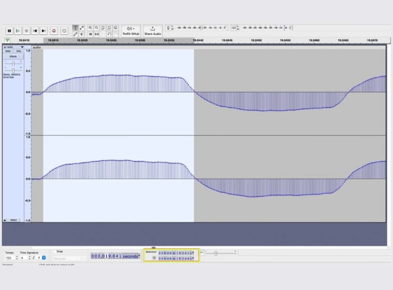This screenshot has width=393, height=290.
Task: Click the Pause transport button
Action: coord(9,31)
